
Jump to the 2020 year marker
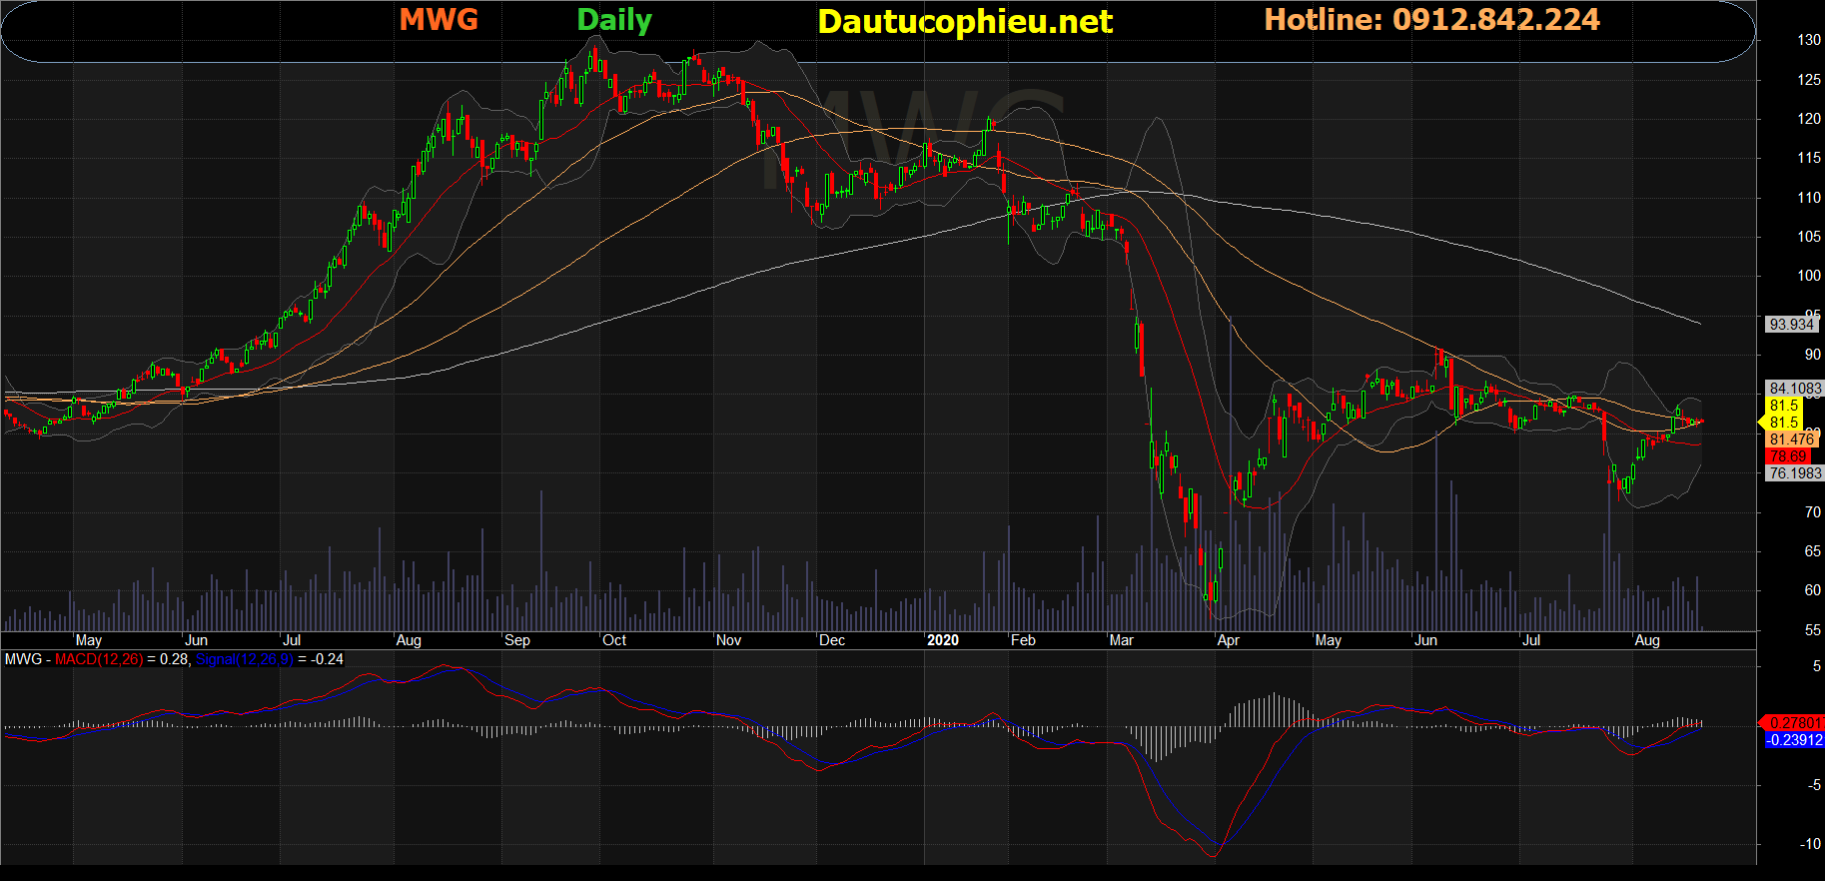[942, 640]
